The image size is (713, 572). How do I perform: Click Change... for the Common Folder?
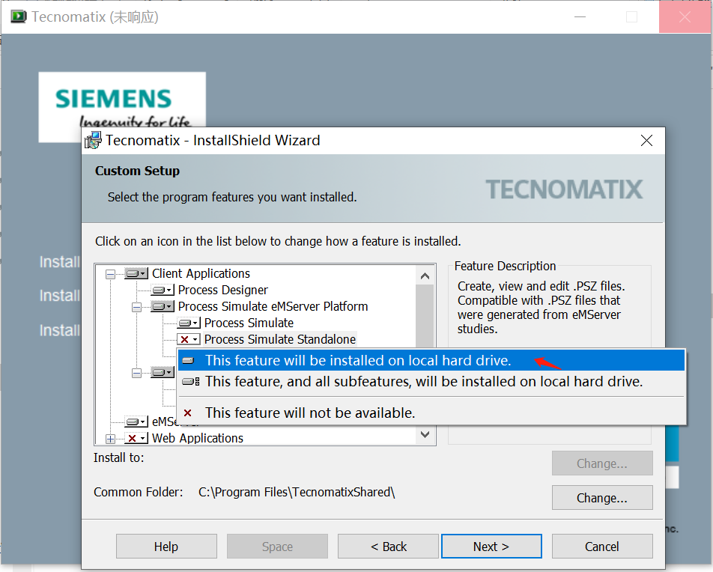pos(602,498)
